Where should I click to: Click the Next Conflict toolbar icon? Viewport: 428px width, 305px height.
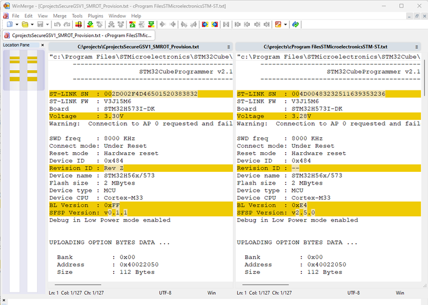point(111,25)
